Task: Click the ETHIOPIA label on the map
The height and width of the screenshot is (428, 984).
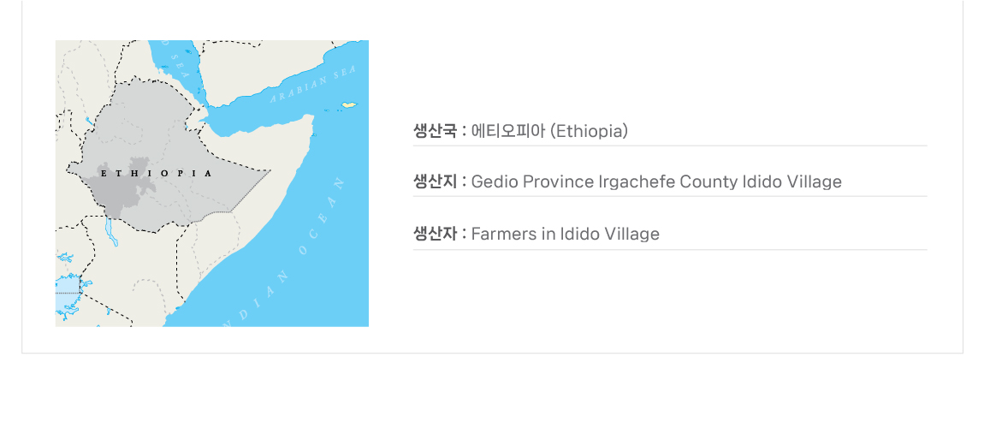Action: pyautogui.click(x=156, y=173)
